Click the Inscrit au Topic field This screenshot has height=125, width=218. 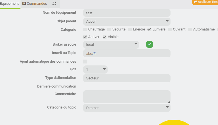coord(127,53)
